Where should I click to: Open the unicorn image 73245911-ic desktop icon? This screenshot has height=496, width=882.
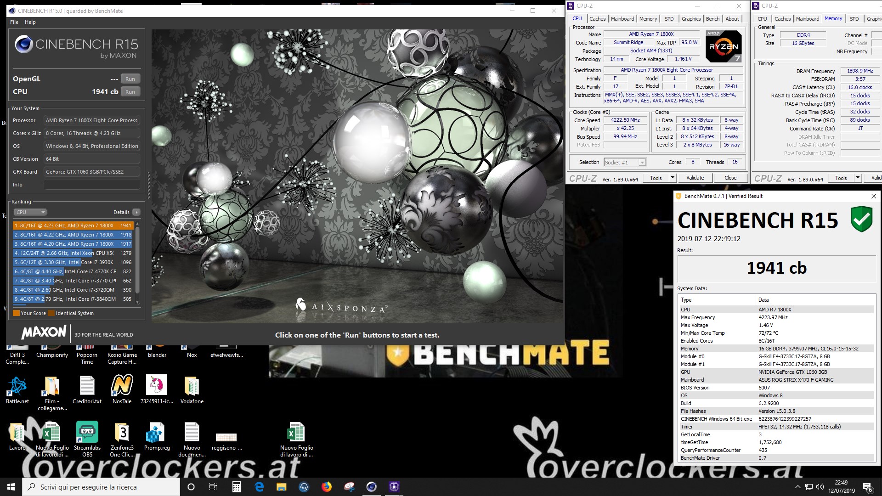click(x=157, y=390)
